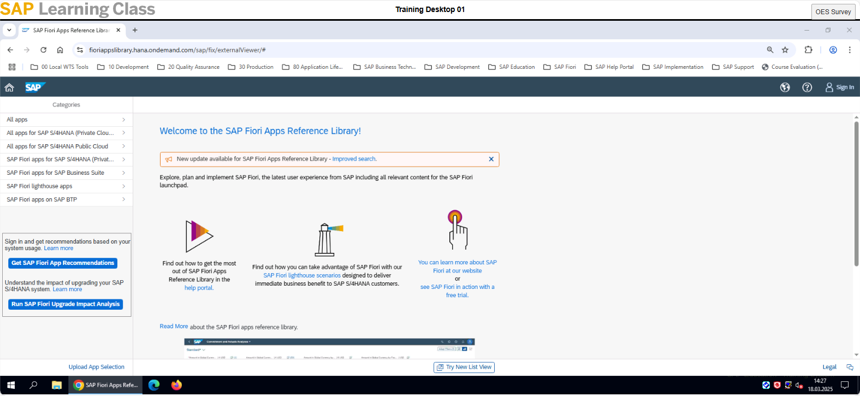The height and width of the screenshot is (396, 860).
Task: Open the feedback chat icon at bottom right
Action: click(850, 367)
